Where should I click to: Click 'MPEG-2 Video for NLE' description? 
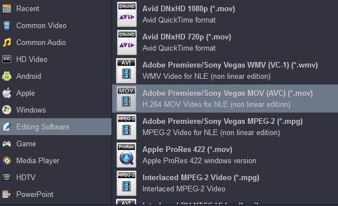pyautogui.click(x=211, y=132)
